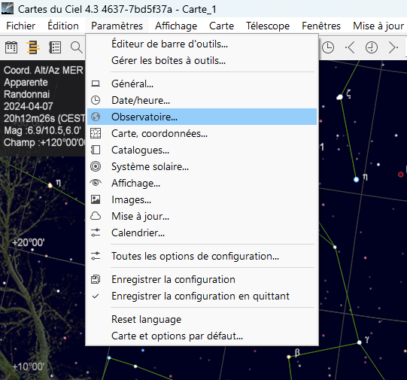Click the calendar toolbar icon
This screenshot has height=380, width=407.
(x=11, y=47)
